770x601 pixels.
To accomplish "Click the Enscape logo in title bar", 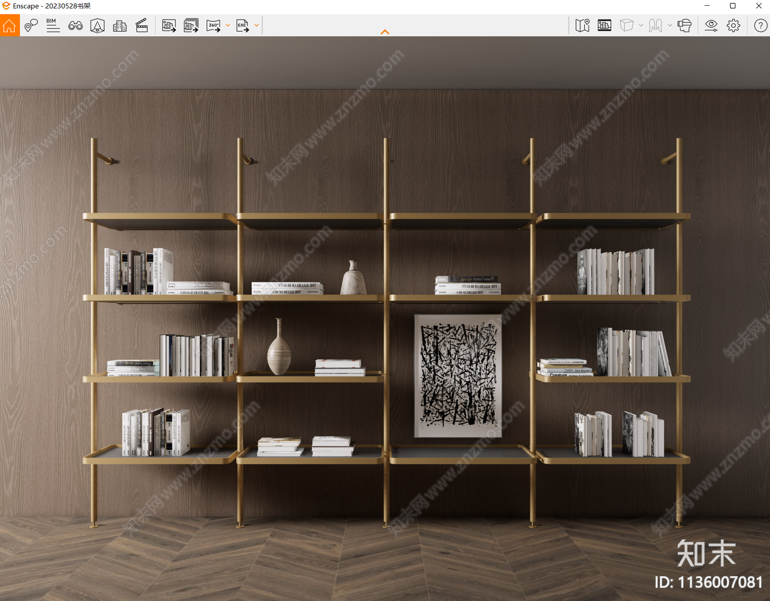I will 6,6.
